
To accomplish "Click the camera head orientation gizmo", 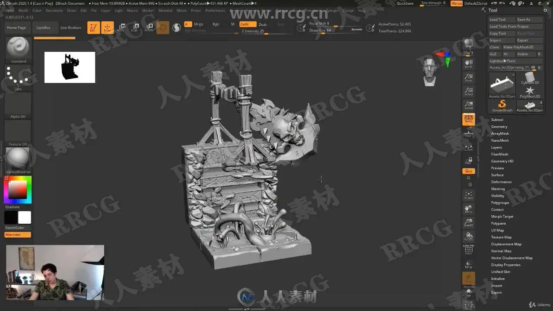I will click(x=429, y=73).
